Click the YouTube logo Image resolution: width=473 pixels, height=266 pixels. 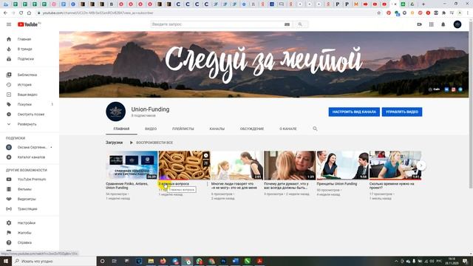click(x=28, y=24)
